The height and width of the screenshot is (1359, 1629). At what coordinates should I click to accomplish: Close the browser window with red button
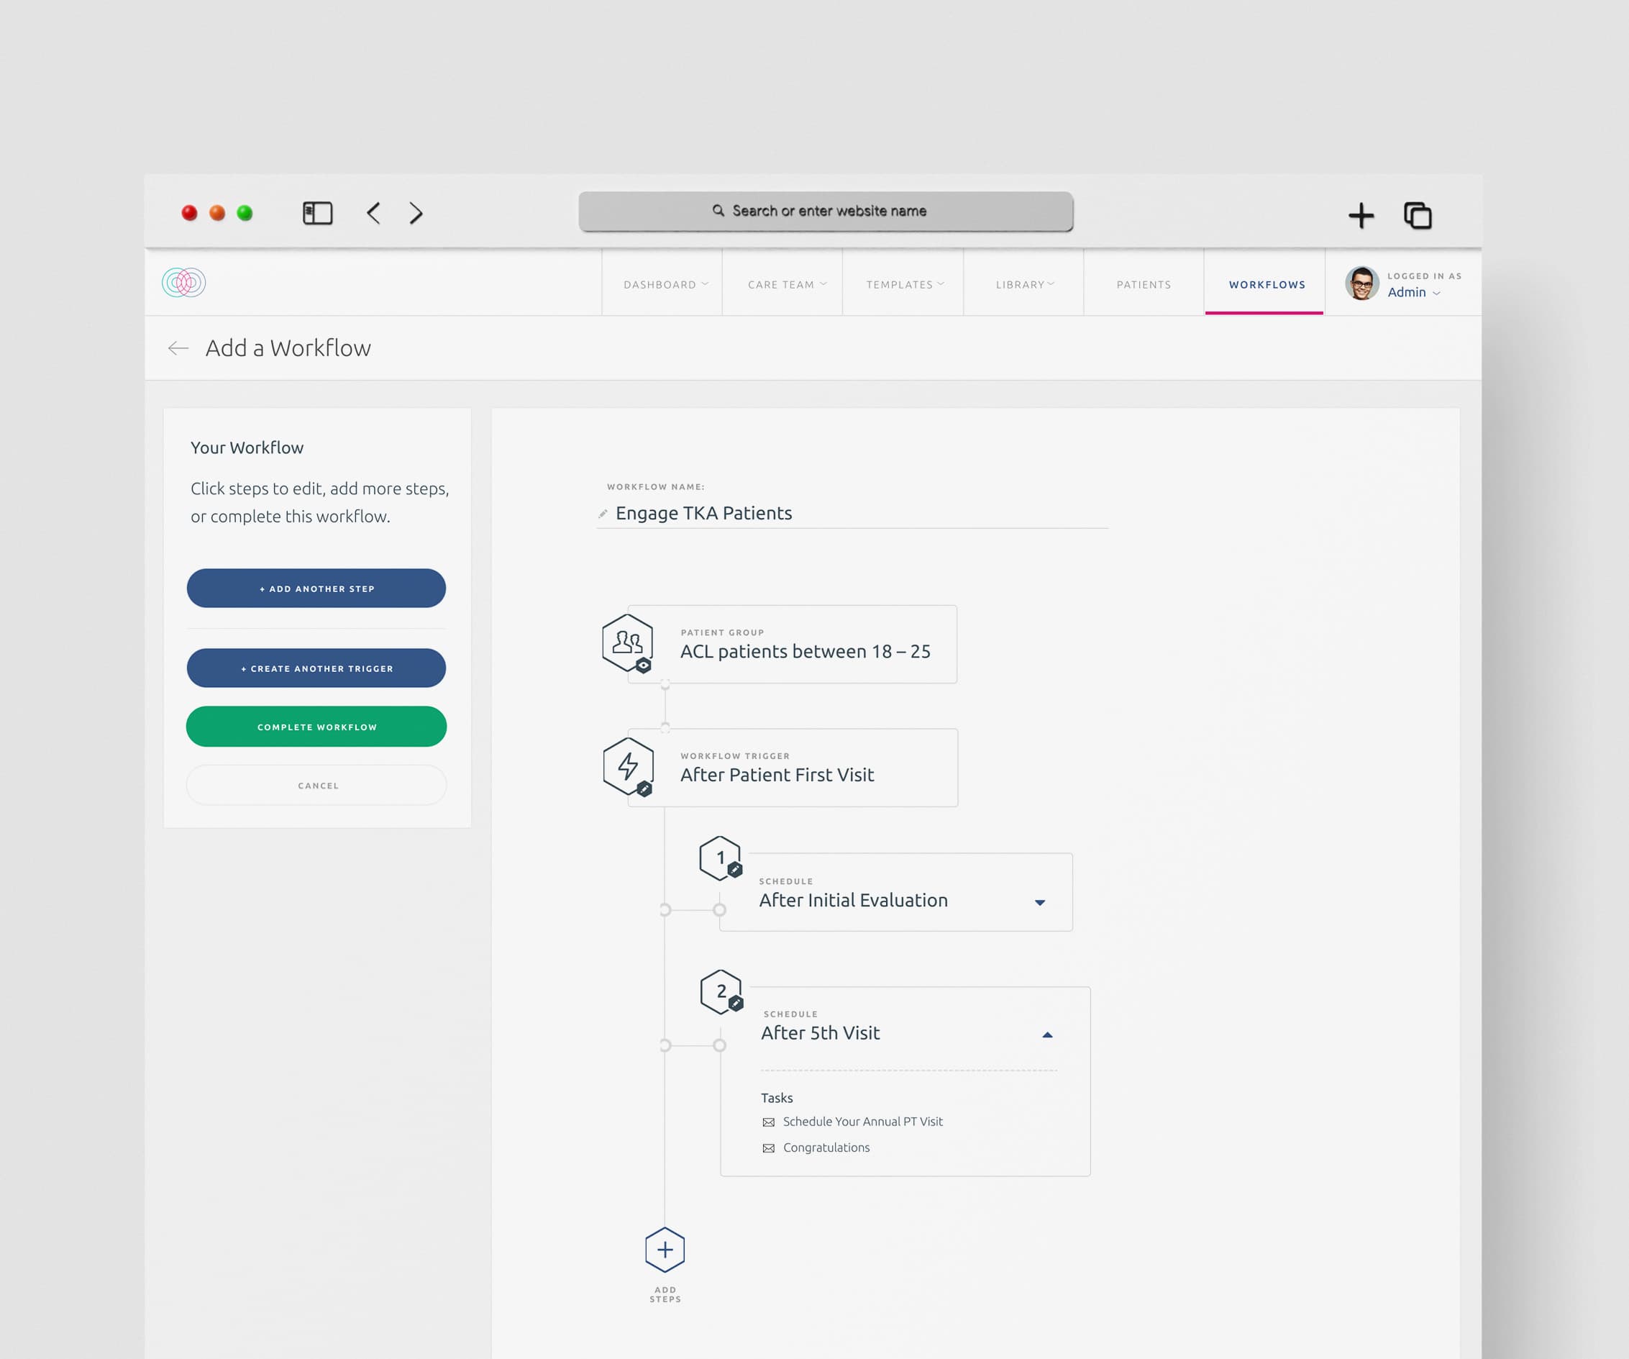pyautogui.click(x=189, y=213)
